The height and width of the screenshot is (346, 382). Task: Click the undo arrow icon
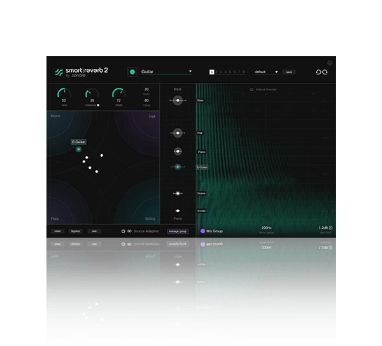click(318, 72)
